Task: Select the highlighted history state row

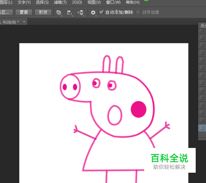Action: (202, 128)
